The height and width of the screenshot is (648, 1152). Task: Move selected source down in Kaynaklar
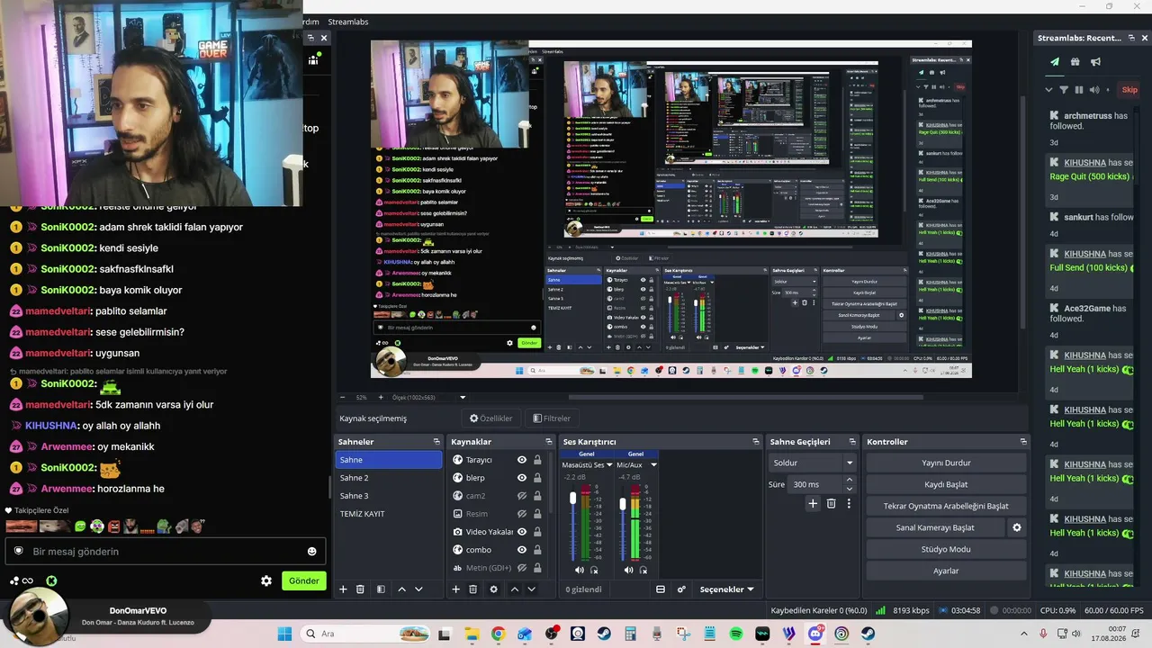532,589
